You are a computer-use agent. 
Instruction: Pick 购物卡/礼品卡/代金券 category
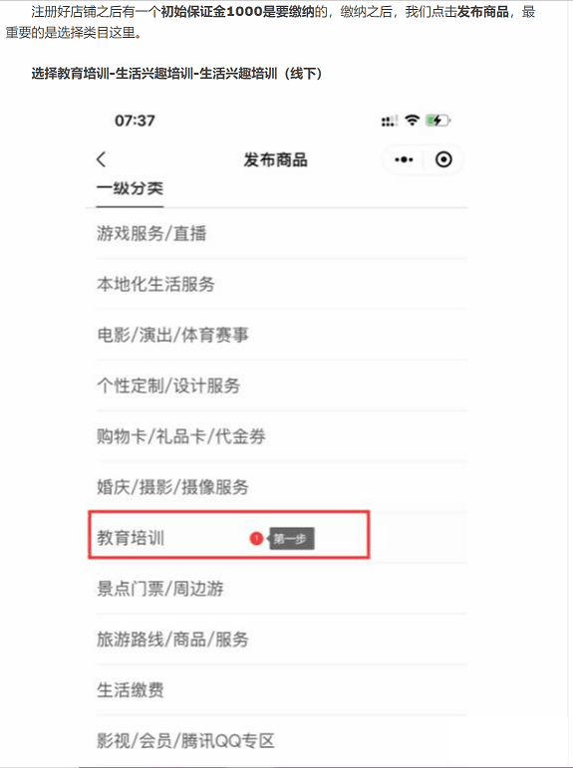click(281, 436)
